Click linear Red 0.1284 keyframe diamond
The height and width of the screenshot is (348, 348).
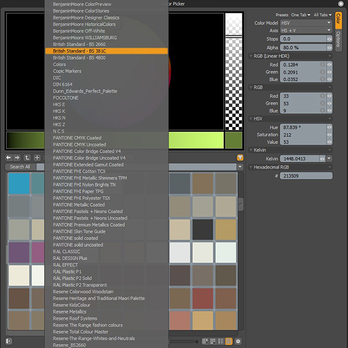tap(329, 64)
